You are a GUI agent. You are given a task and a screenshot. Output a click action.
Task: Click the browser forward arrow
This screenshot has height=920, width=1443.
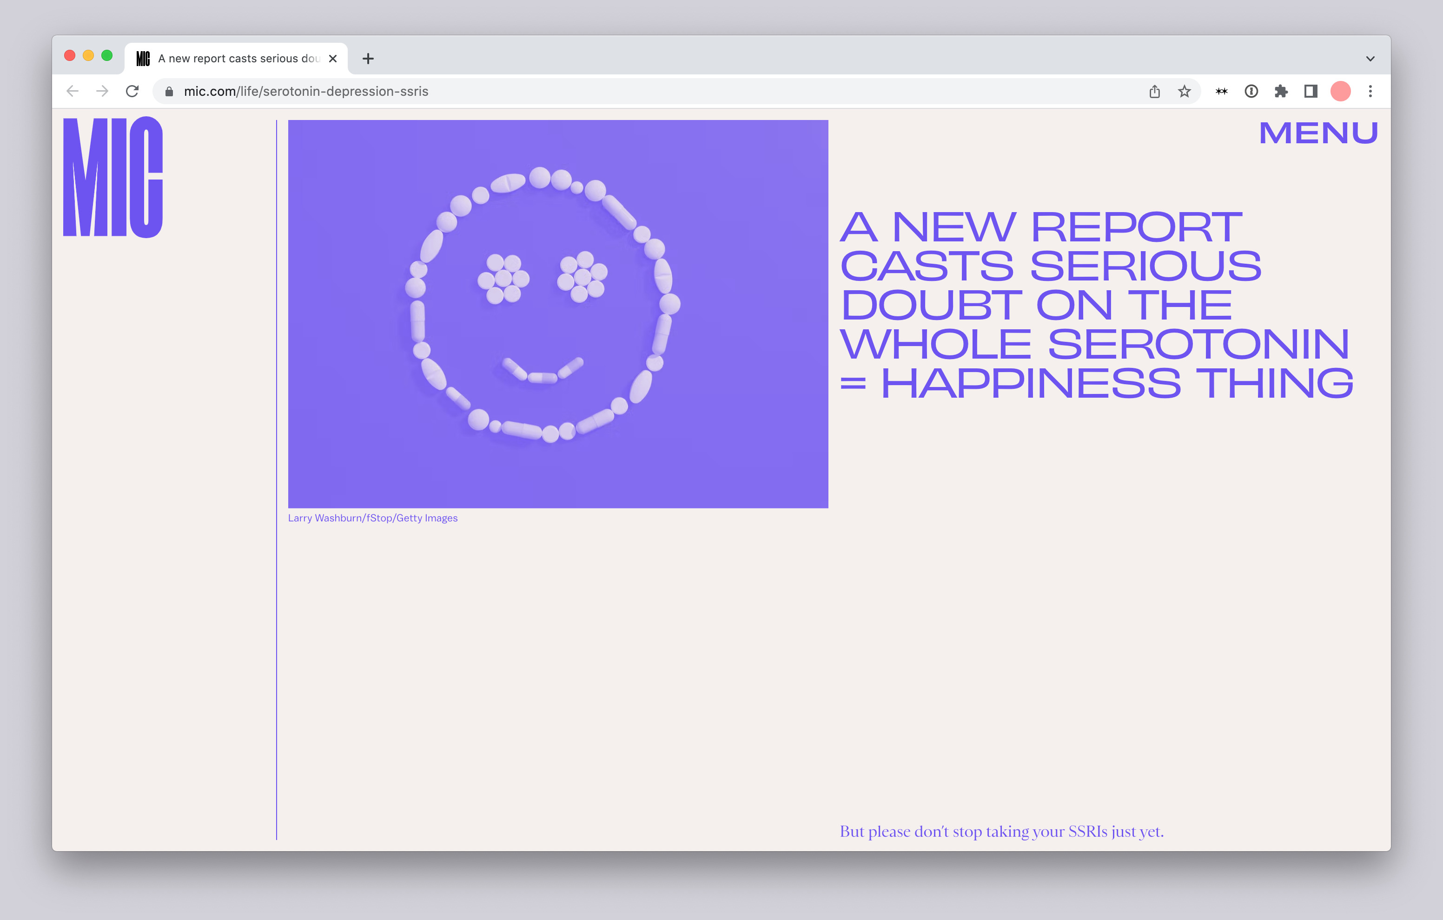[x=102, y=91]
